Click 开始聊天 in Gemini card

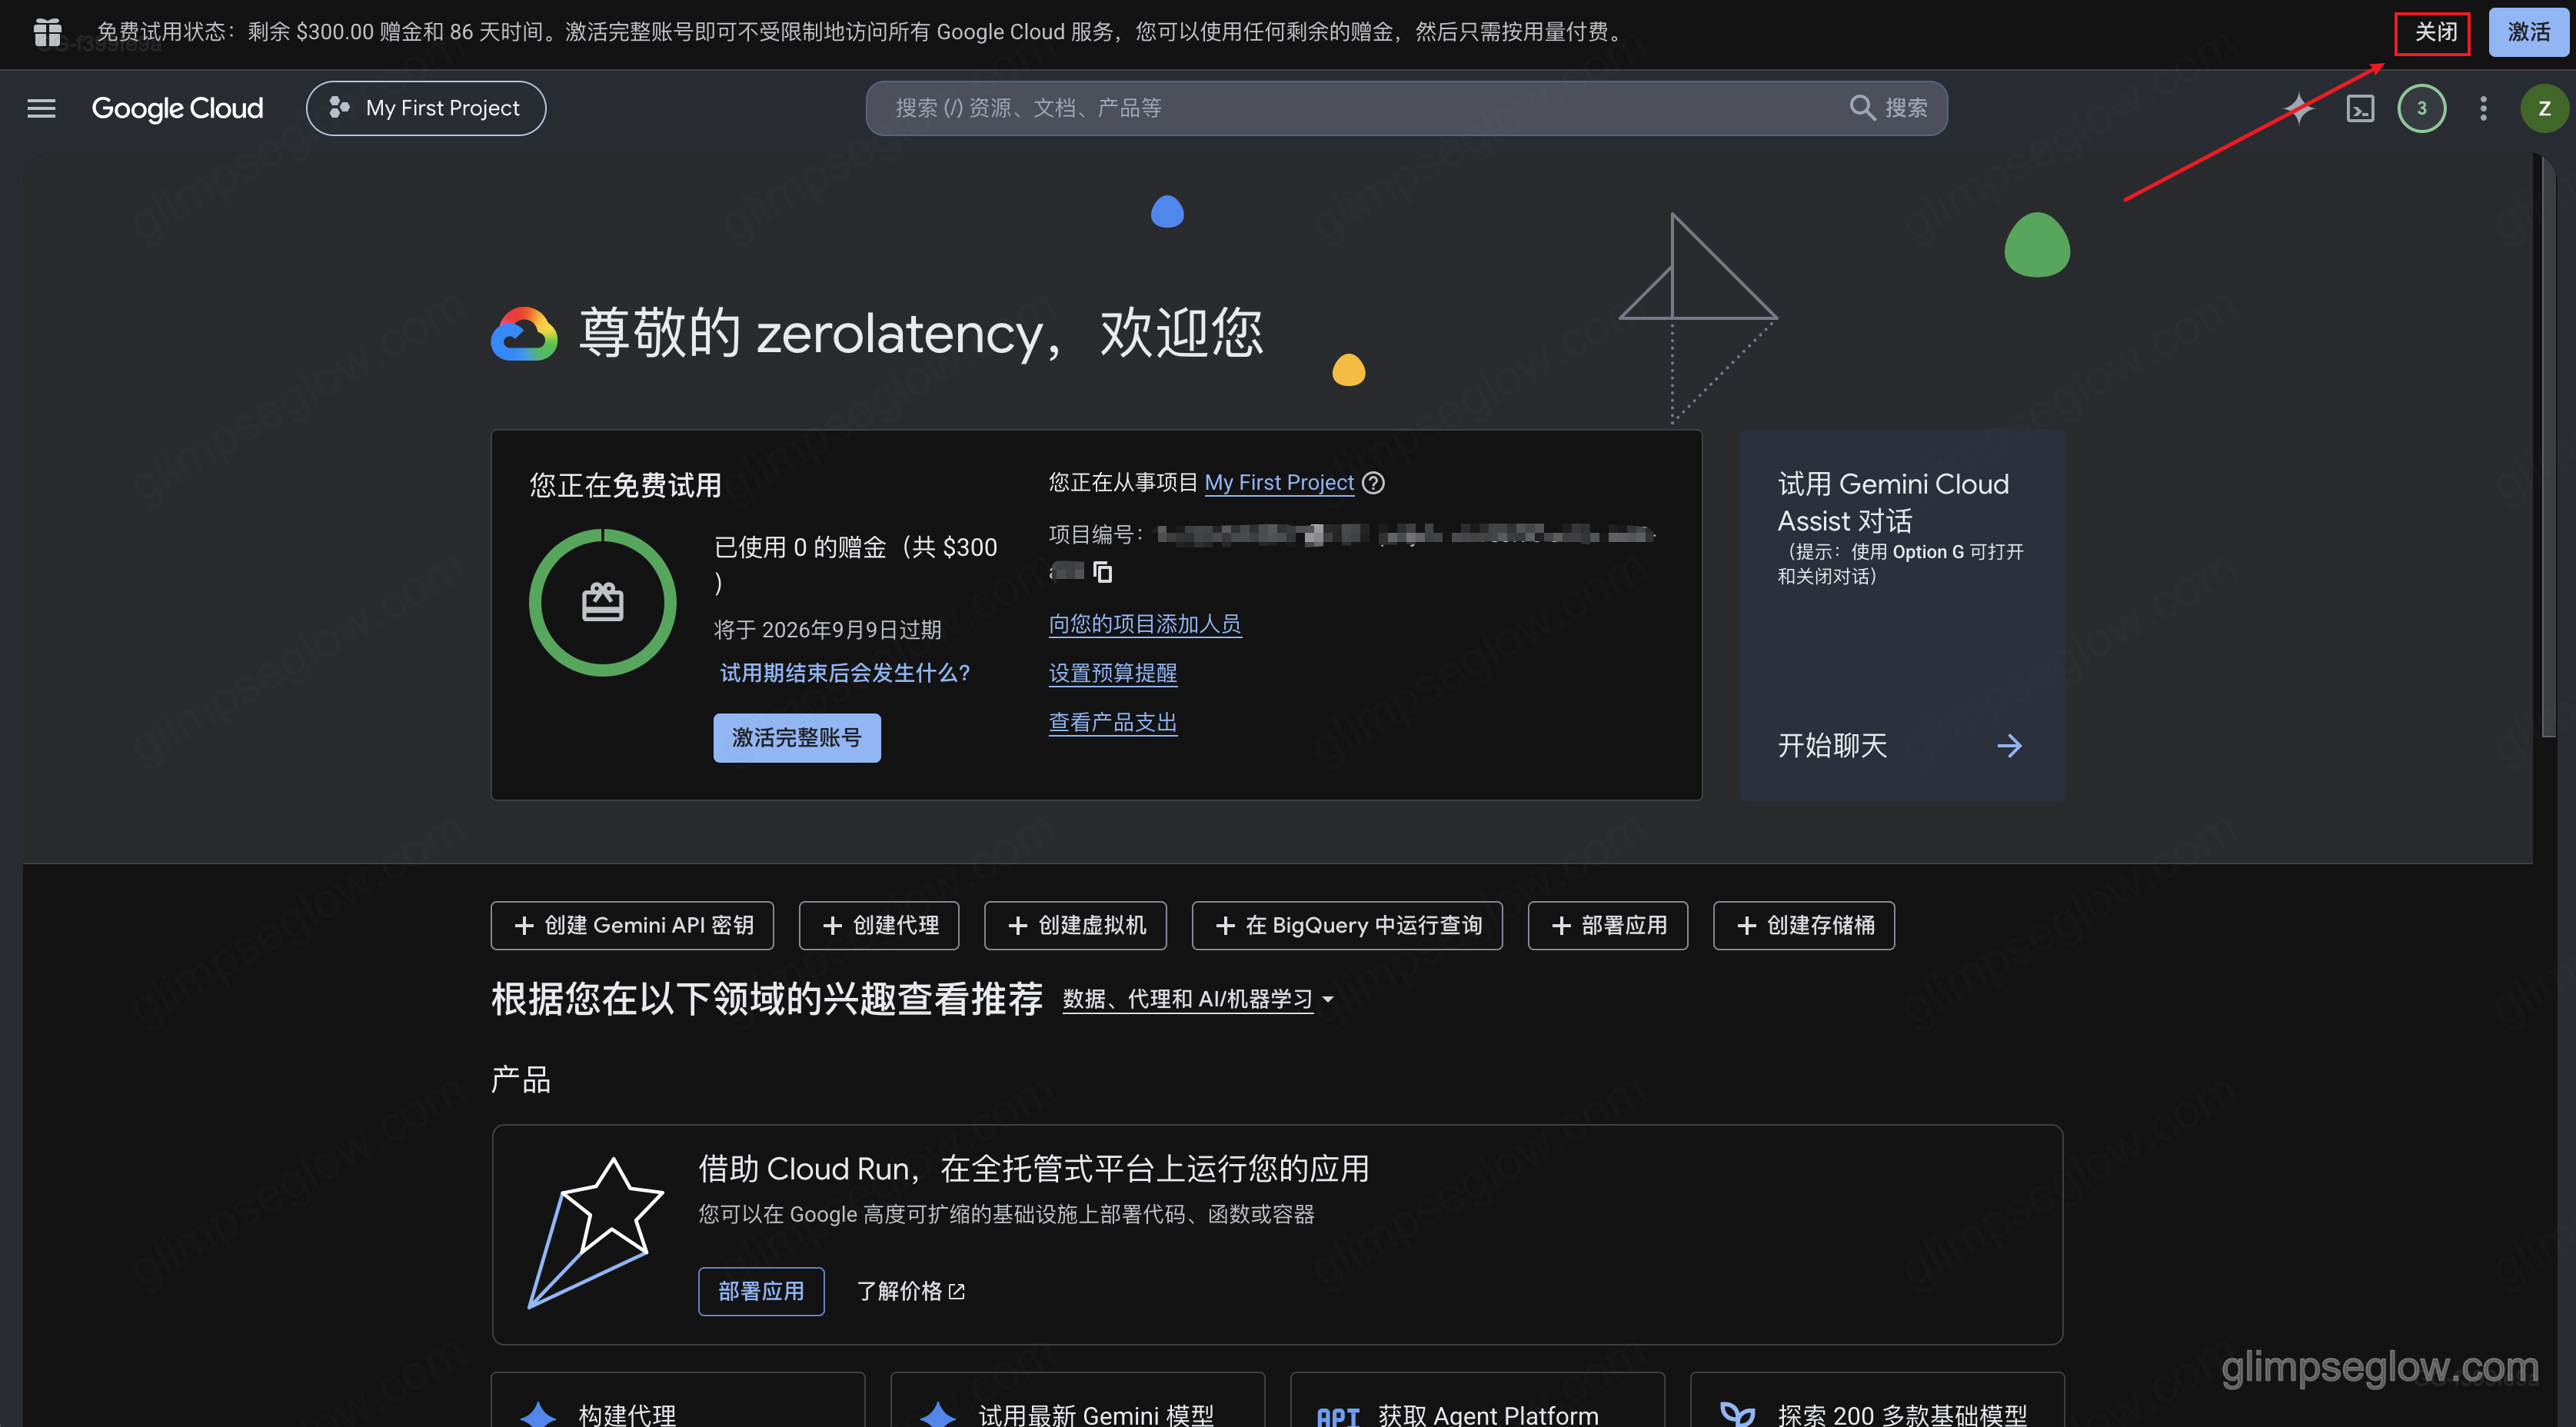click(1832, 746)
